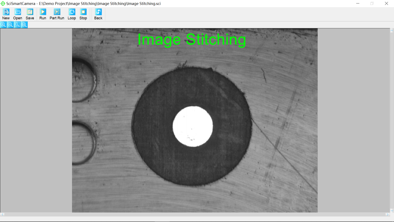Stop the running project
Screen dimensions: 394x222
(83, 14)
